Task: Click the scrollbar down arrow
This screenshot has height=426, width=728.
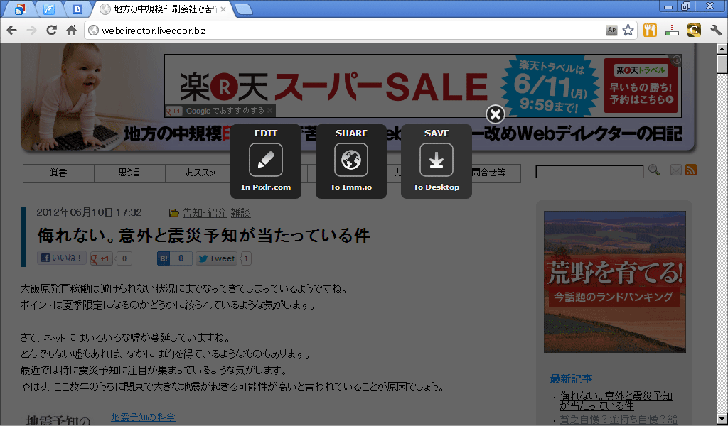Action: point(722,420)
